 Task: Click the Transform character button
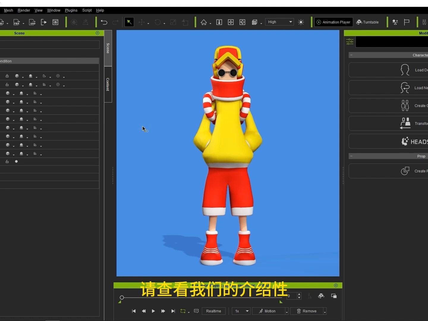[x=388, y=123]
